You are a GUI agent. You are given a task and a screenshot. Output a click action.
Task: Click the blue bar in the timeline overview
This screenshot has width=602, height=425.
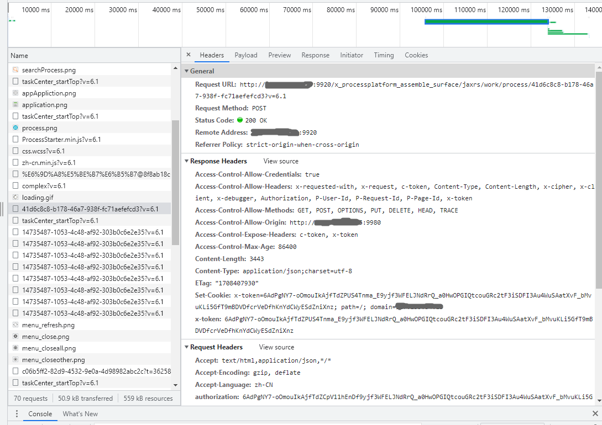[486, 22]
